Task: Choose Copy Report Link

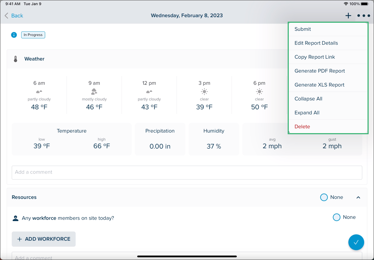Action: point(328,57)
